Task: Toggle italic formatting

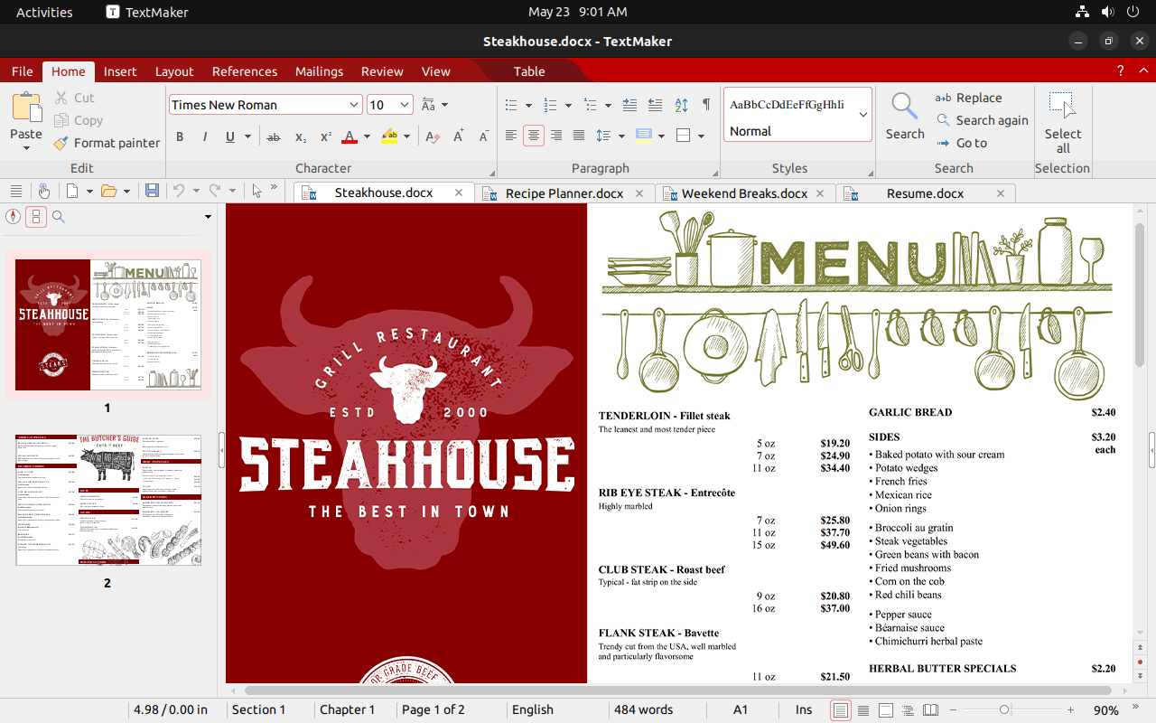Action: coord(204,136)
